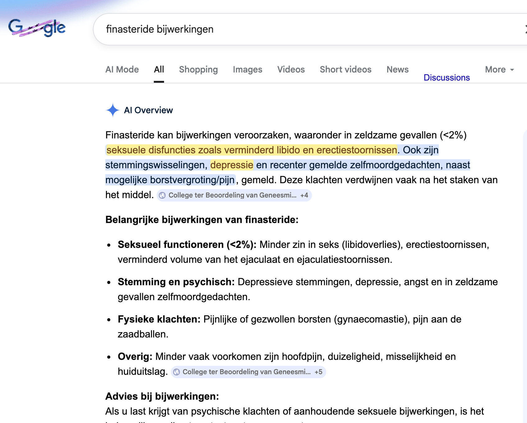This screenshot has height=423, width=527.
Task: Open the College ter Beoordeling +4 source chip
Action: tap(234, 195)
